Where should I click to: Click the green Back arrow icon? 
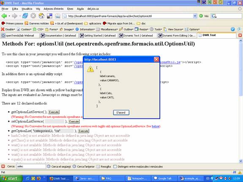pyautogui.click(x=4, y=16)
